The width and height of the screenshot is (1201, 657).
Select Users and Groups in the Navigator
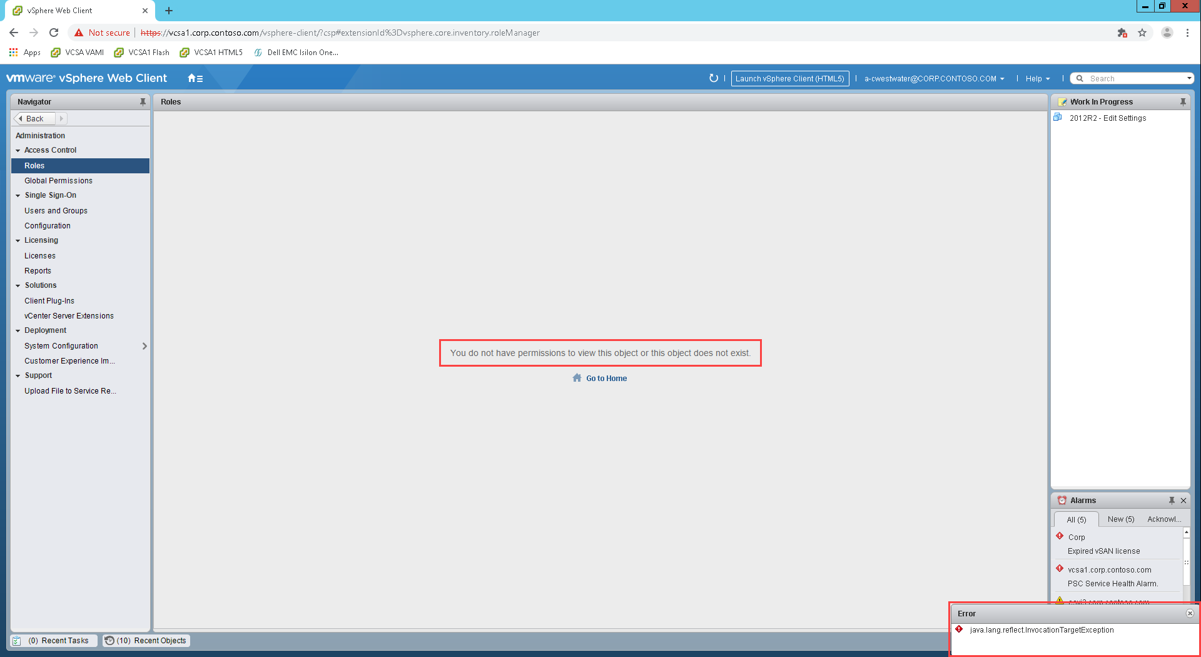click(x=80, y=211)
